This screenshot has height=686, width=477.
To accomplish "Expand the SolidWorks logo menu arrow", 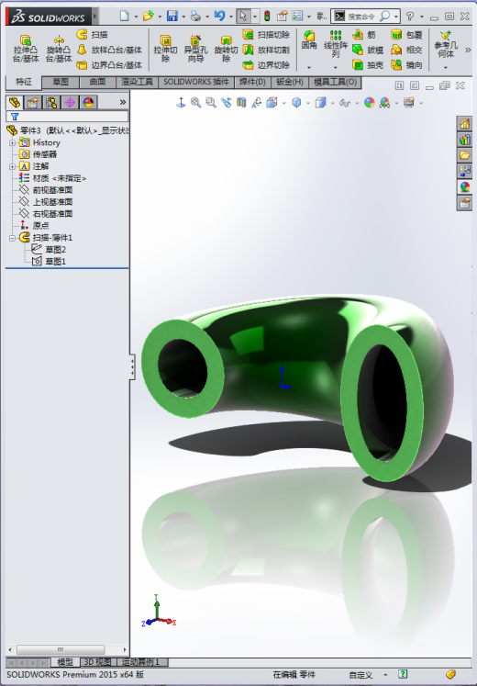I will pos(95,17).
